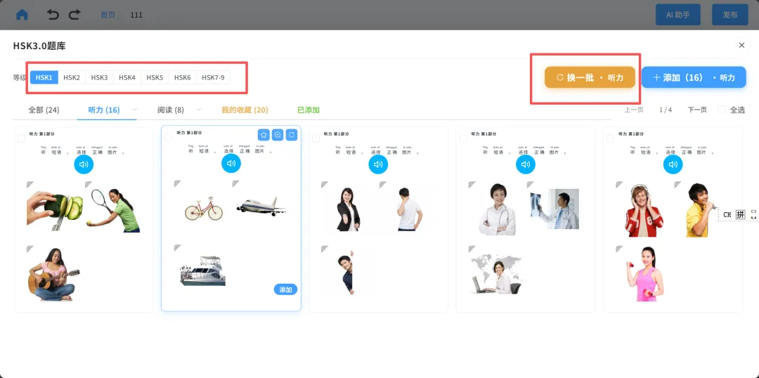The image size is (759, 378).
Task: Switch to the 全部 (24) tab
Action: [x=44, y=110]
